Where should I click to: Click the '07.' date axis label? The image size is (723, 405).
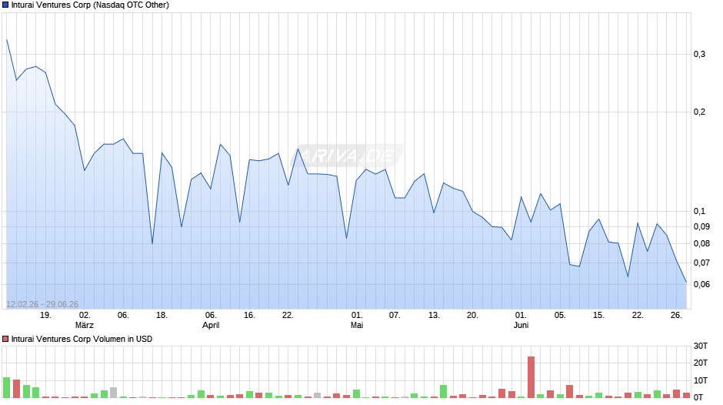395,315
